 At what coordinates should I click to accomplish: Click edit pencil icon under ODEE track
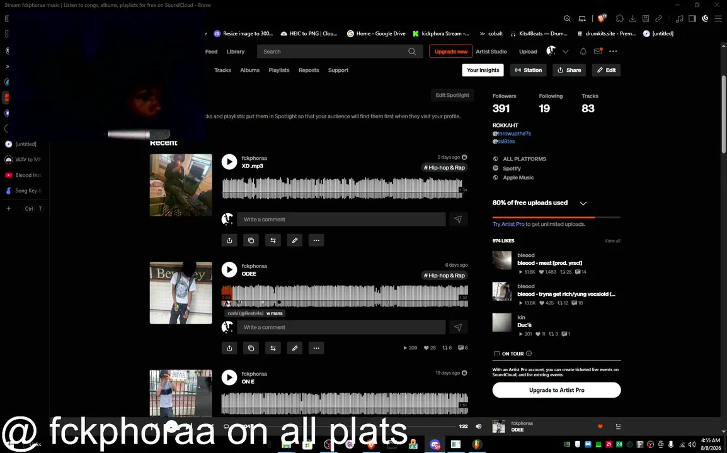(x=295, y=349)
